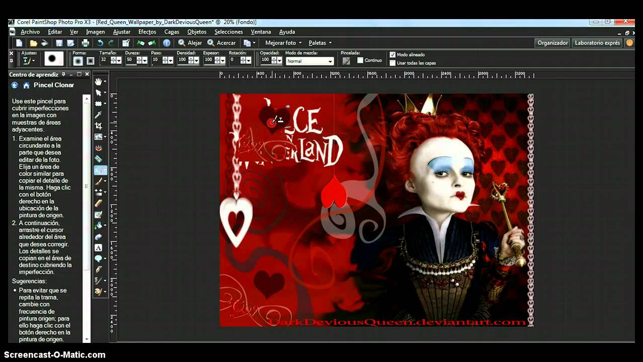
Task: Open the Ayuda menu
Action: coord(287,32)
